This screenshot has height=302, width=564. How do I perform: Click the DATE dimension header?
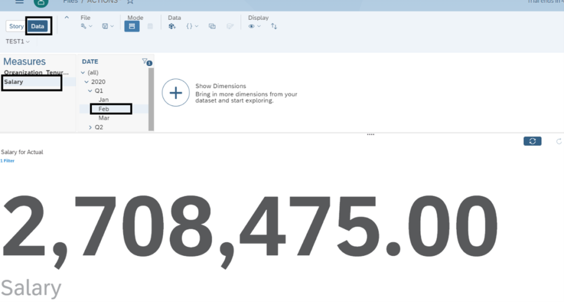[x=90, y=62]
